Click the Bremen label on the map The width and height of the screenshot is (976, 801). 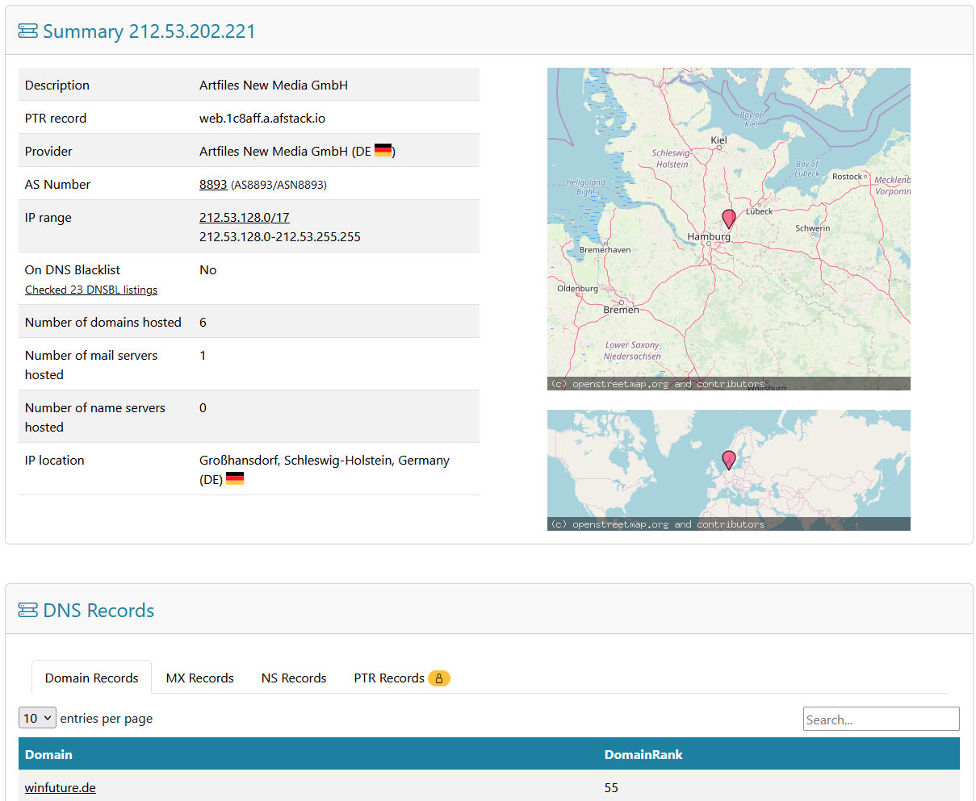tap(621, 310)
